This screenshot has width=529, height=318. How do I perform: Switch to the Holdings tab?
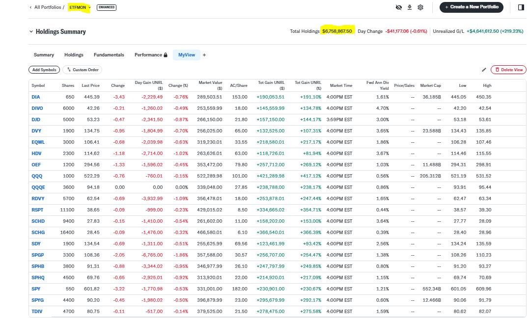(x=74, y=55)
